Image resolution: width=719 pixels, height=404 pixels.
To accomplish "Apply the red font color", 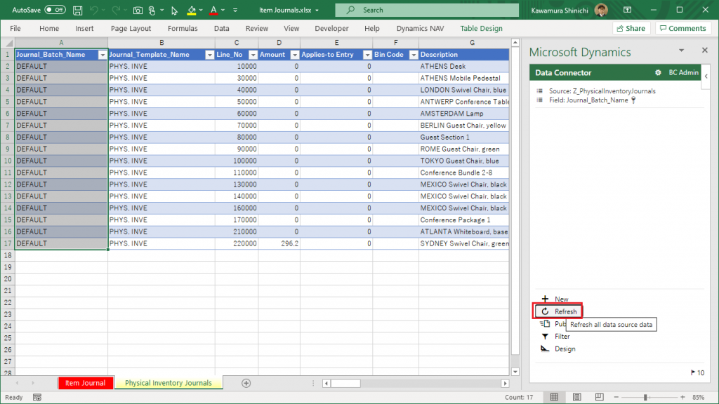I will 213,10.
